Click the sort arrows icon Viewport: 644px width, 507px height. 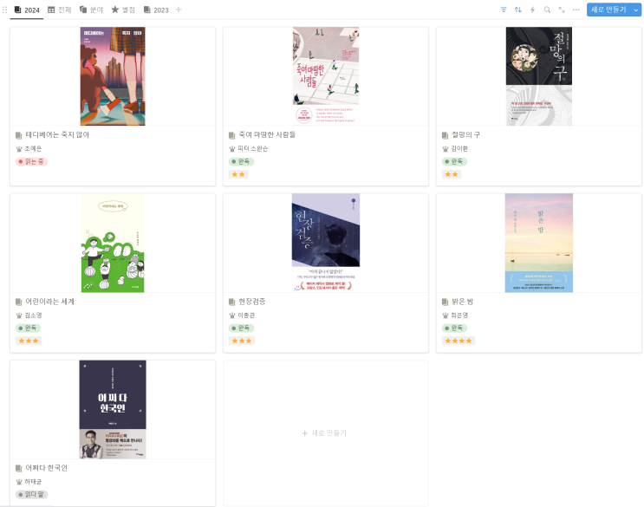[x=518, y=10]
